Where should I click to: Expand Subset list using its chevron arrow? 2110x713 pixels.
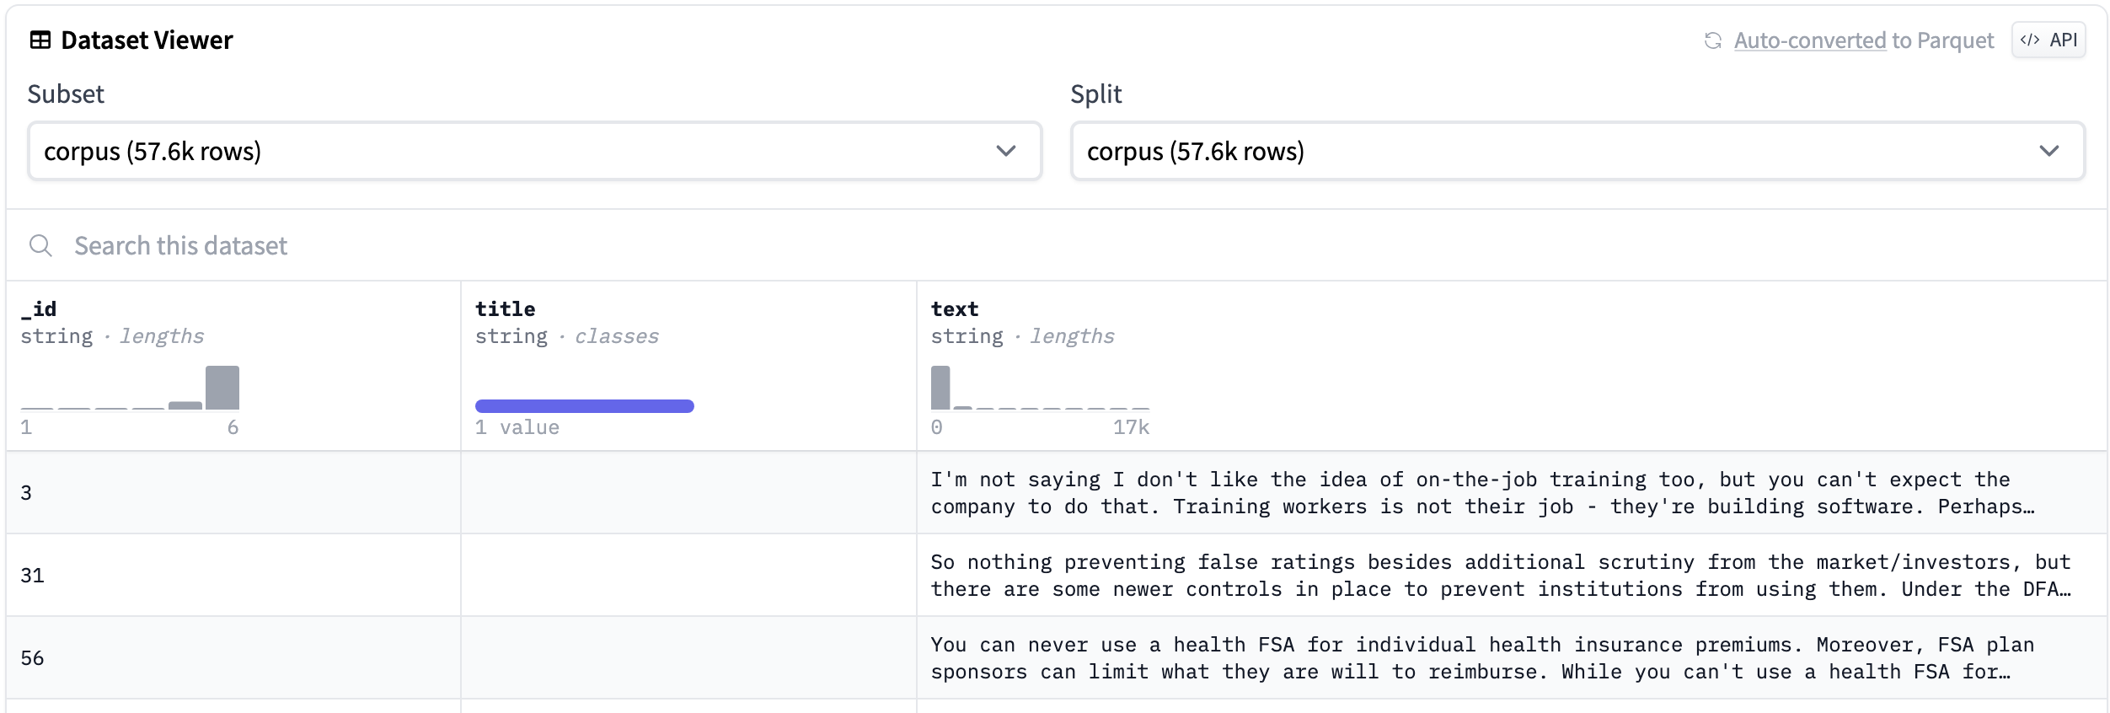[1005, 151]
